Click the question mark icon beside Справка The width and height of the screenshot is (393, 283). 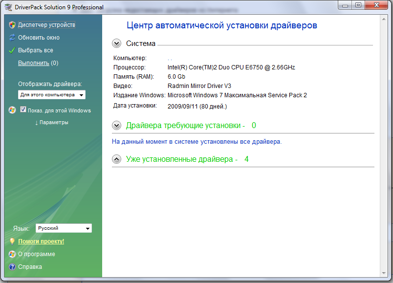(x=12, y=267)
